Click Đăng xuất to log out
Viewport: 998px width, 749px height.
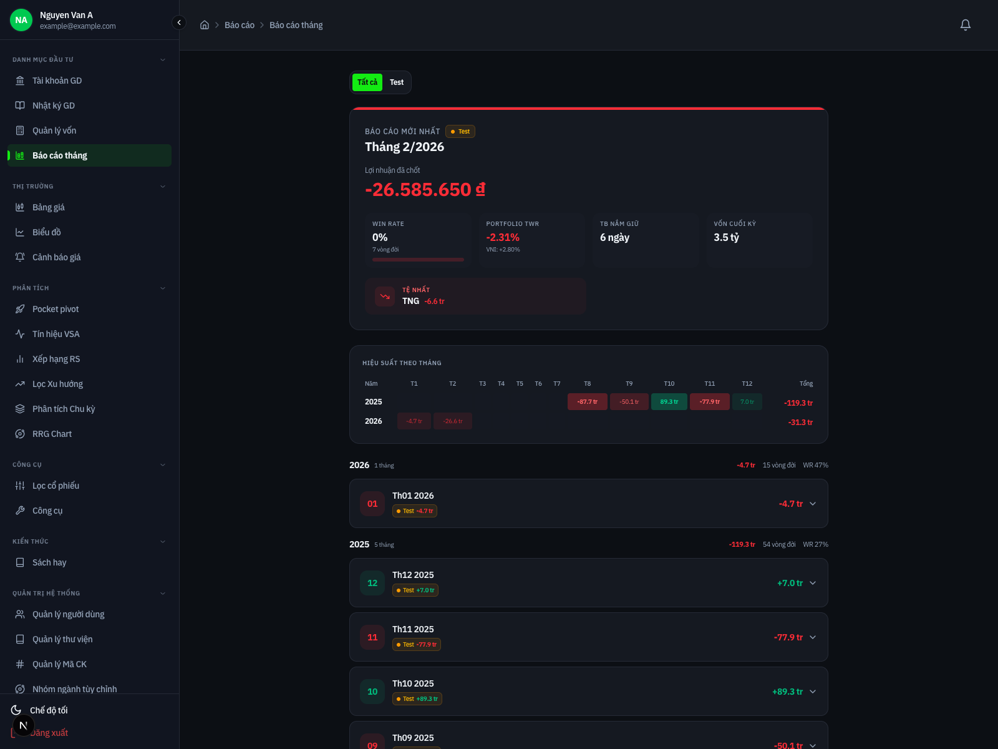[49, 733]
